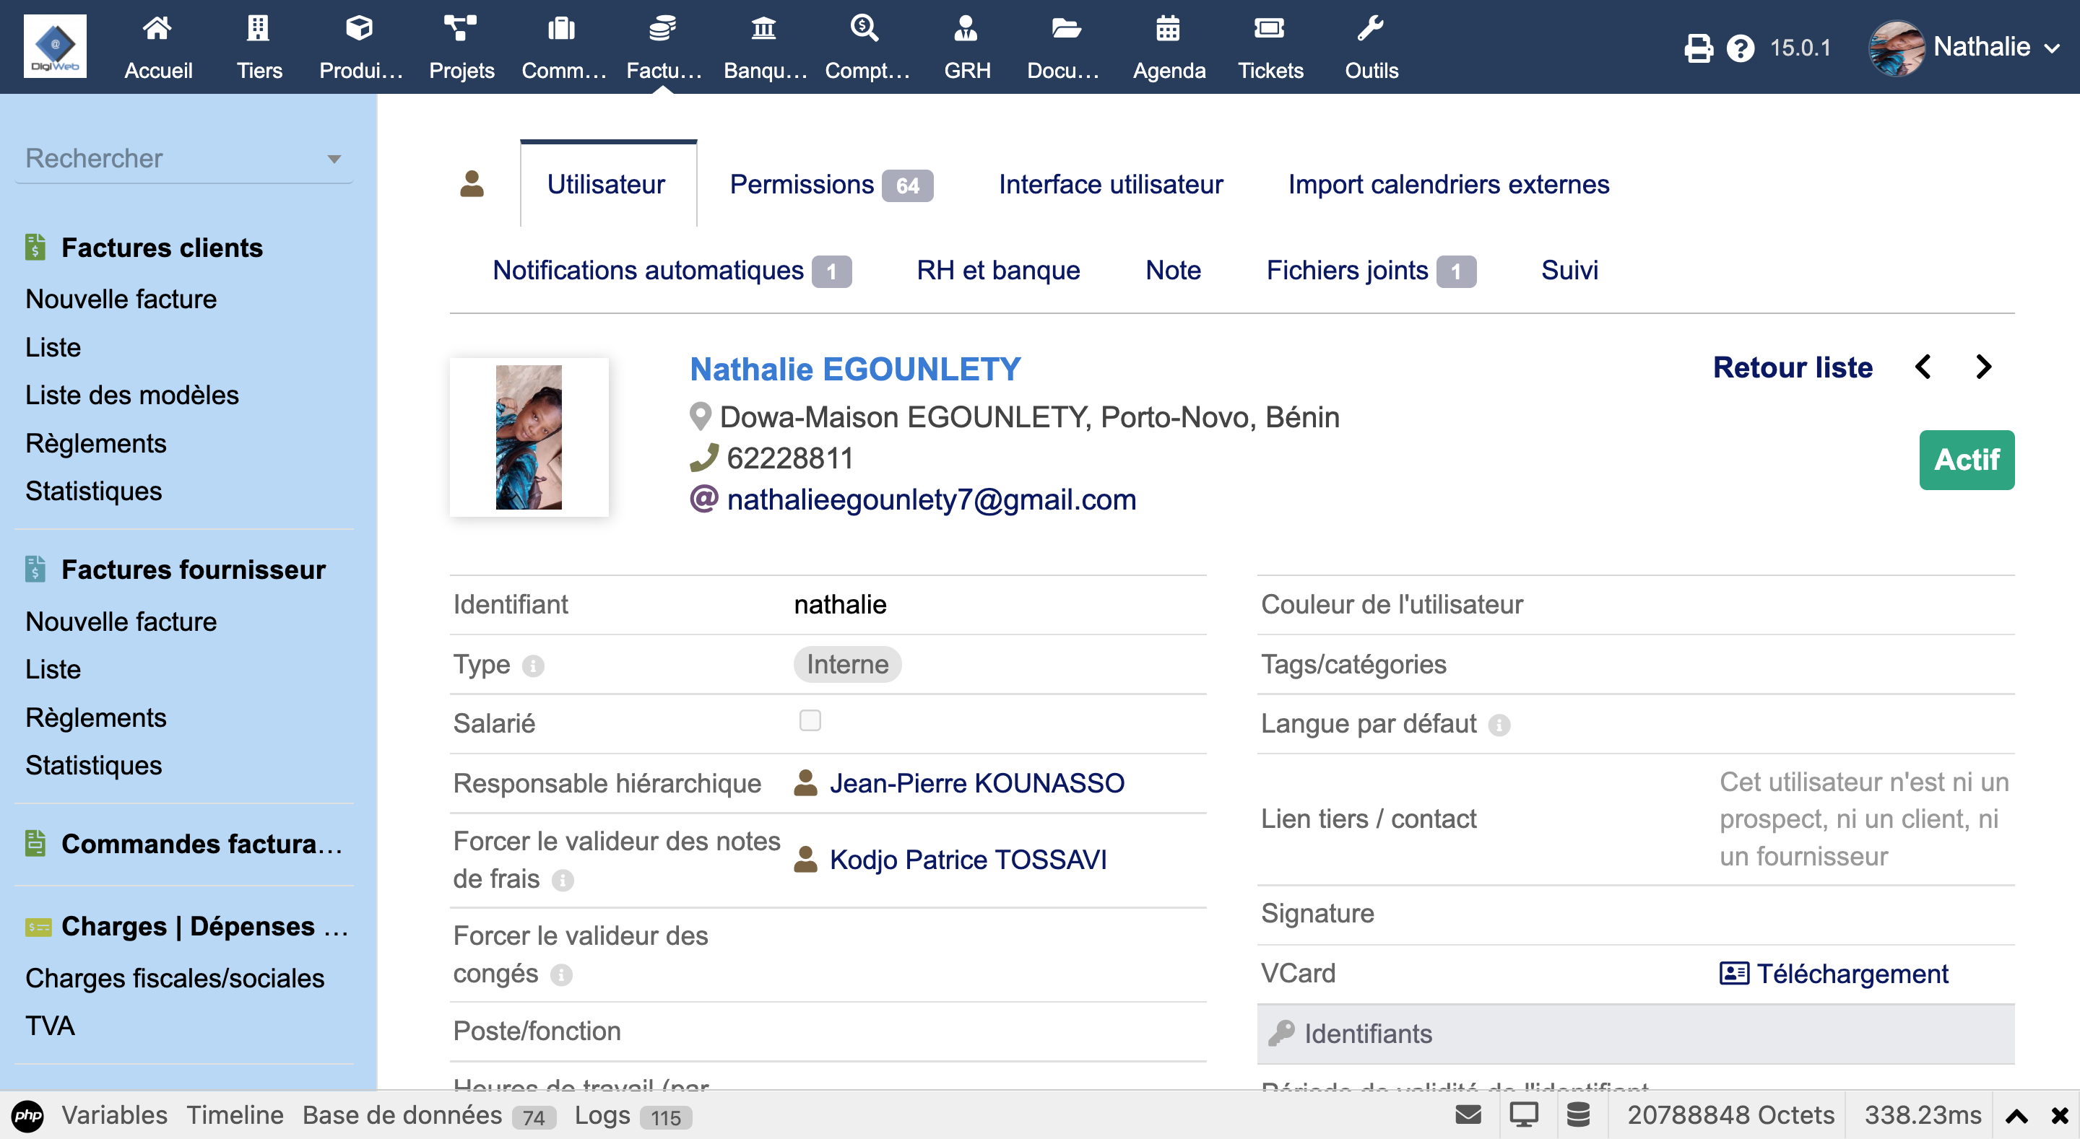Open the RH et banque tab
The width and height of the screenshot is (2080, 1139).
pos(998,271)
